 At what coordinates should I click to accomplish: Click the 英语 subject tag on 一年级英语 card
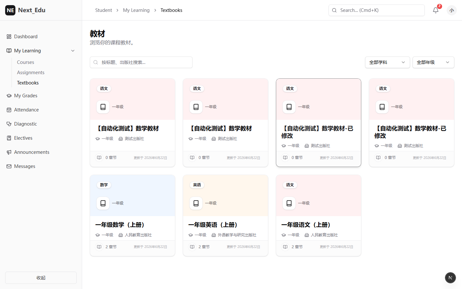(x=197, y=185)
